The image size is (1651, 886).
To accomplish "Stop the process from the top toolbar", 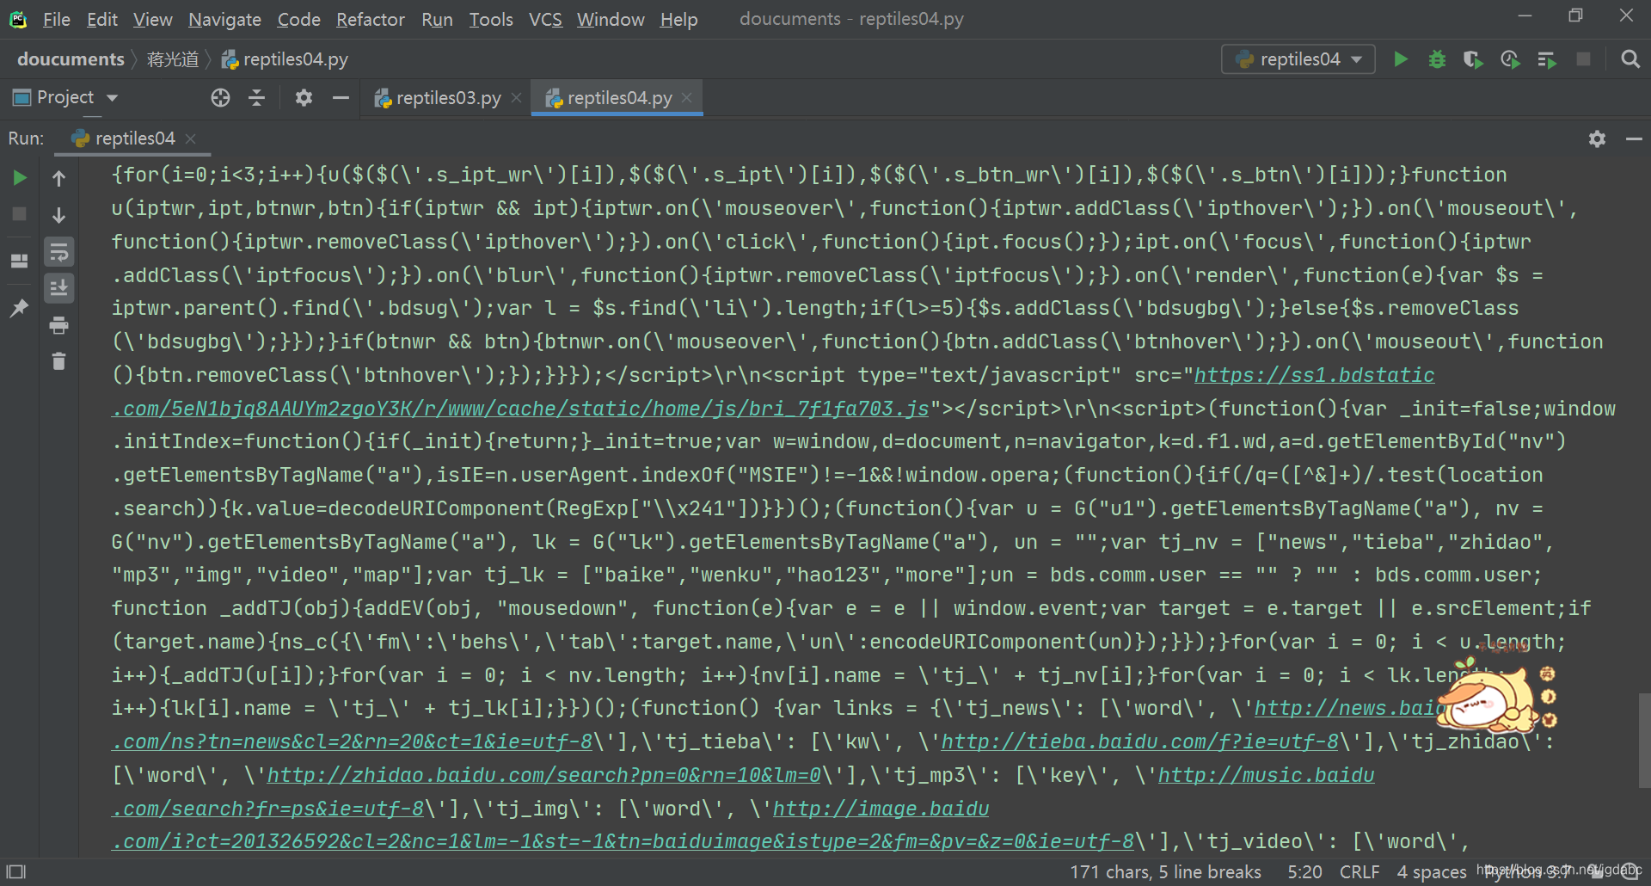I will pyautogui.click(x=1583, y=59).
